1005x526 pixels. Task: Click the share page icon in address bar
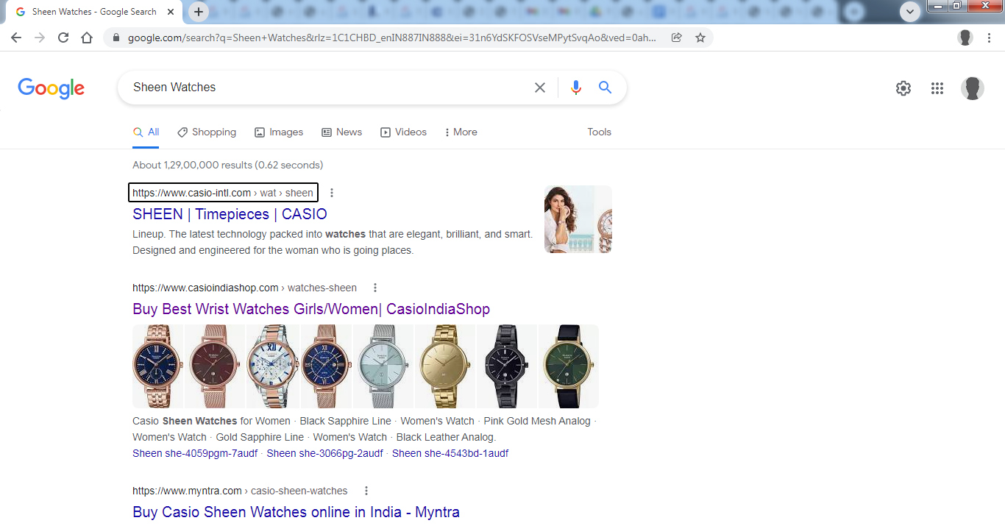click(676, 38)
